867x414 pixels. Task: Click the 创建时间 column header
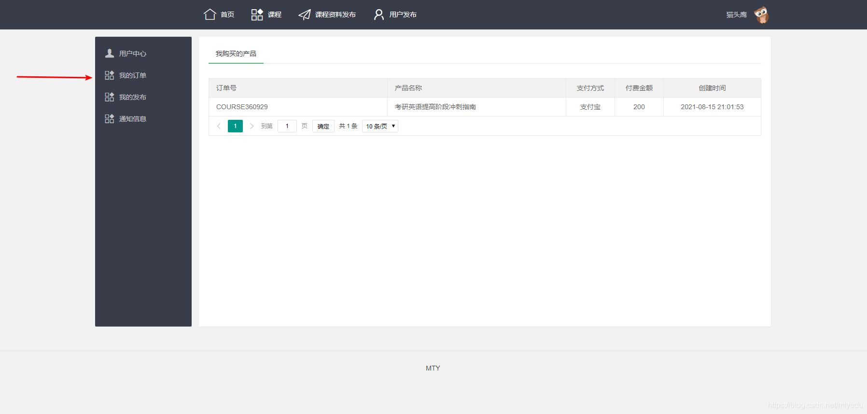coord(713,88)
